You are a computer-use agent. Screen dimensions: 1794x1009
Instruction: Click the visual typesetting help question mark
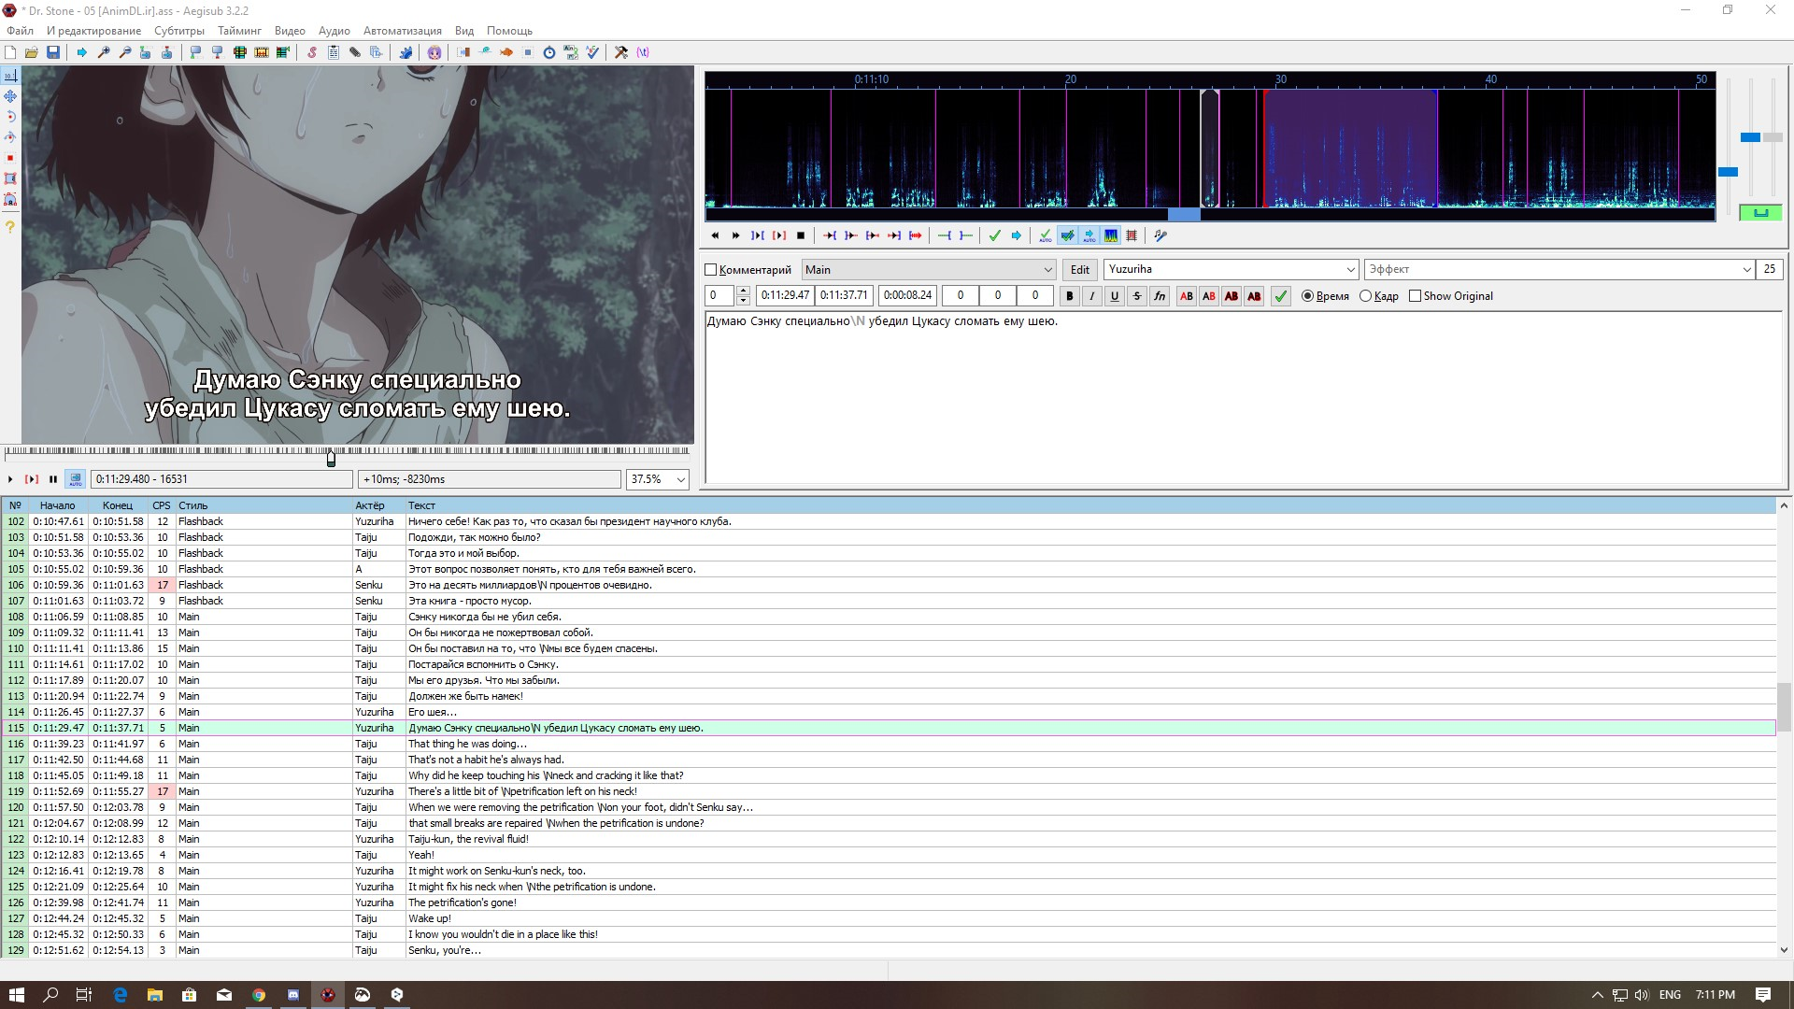tap(10, 226)
